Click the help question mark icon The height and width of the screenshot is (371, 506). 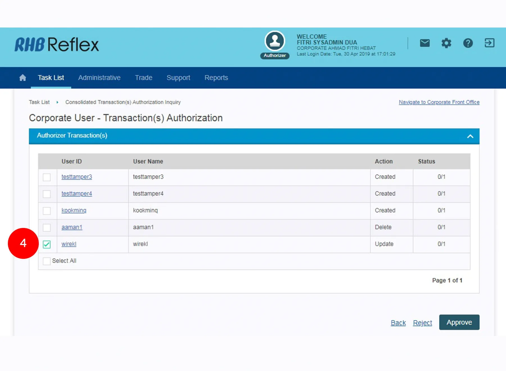[468, 43]
